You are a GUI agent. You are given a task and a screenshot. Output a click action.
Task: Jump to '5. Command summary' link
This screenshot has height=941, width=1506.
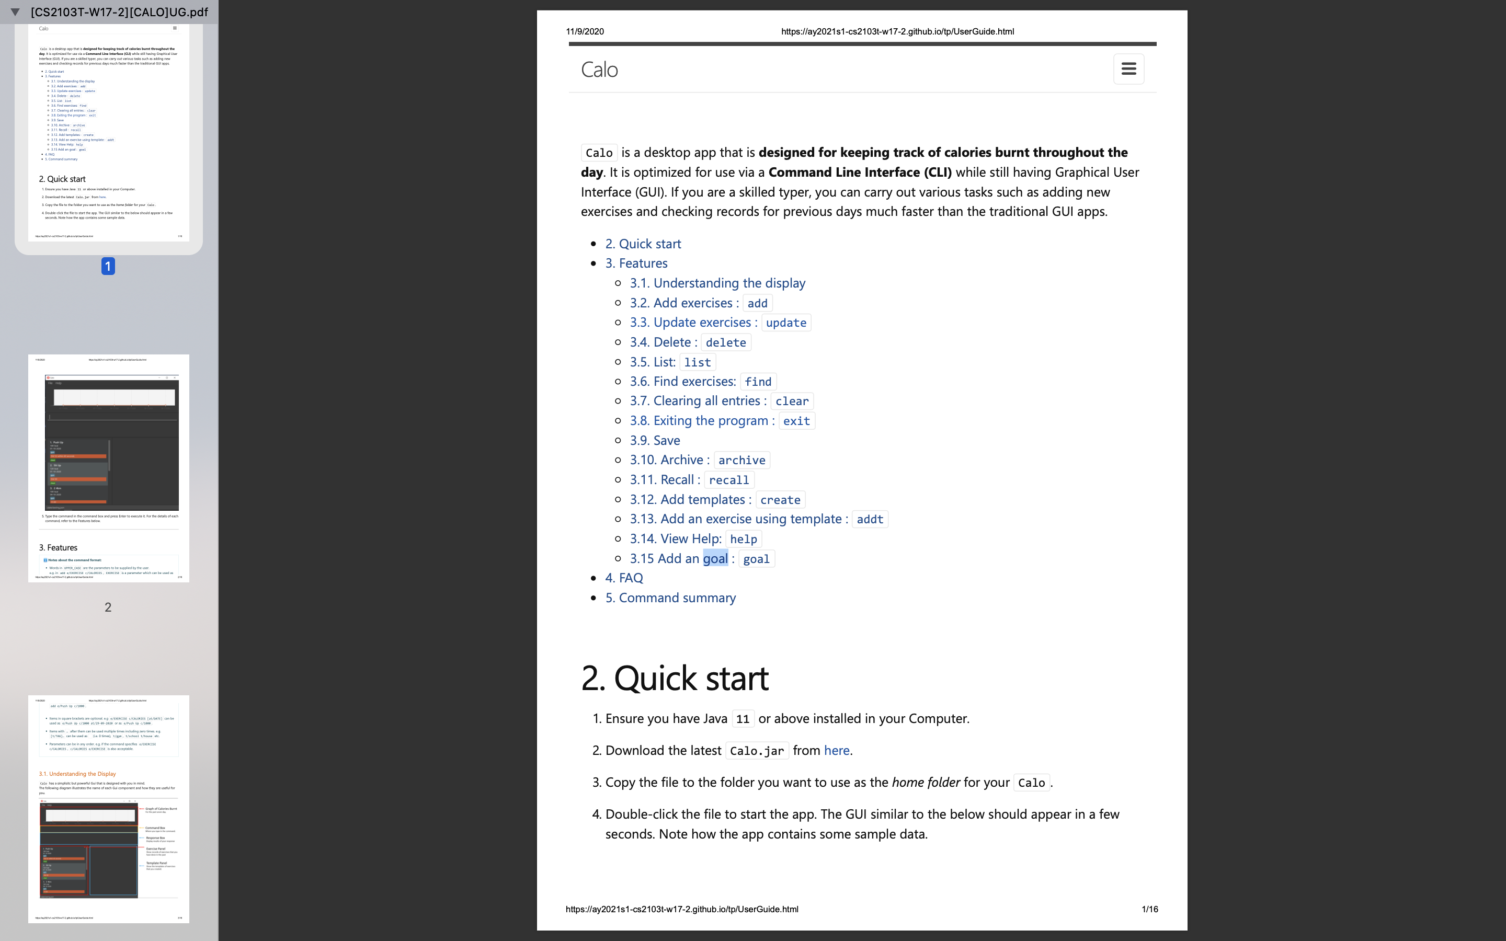pyautogui.click(x=670, y=598)
